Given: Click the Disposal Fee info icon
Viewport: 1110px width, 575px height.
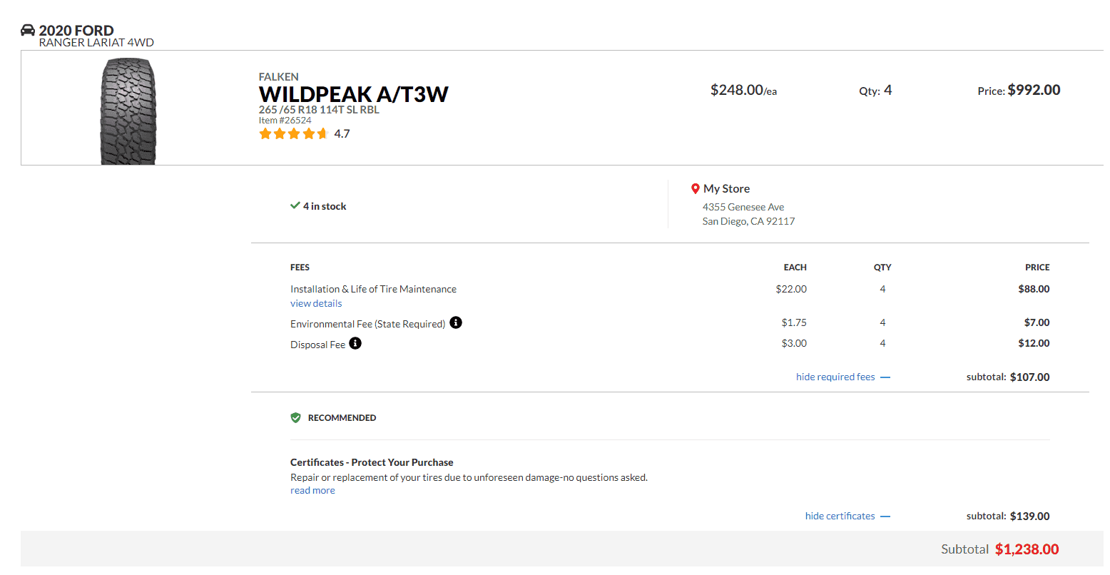Looking at the screenshot, I should pos(355,343).
